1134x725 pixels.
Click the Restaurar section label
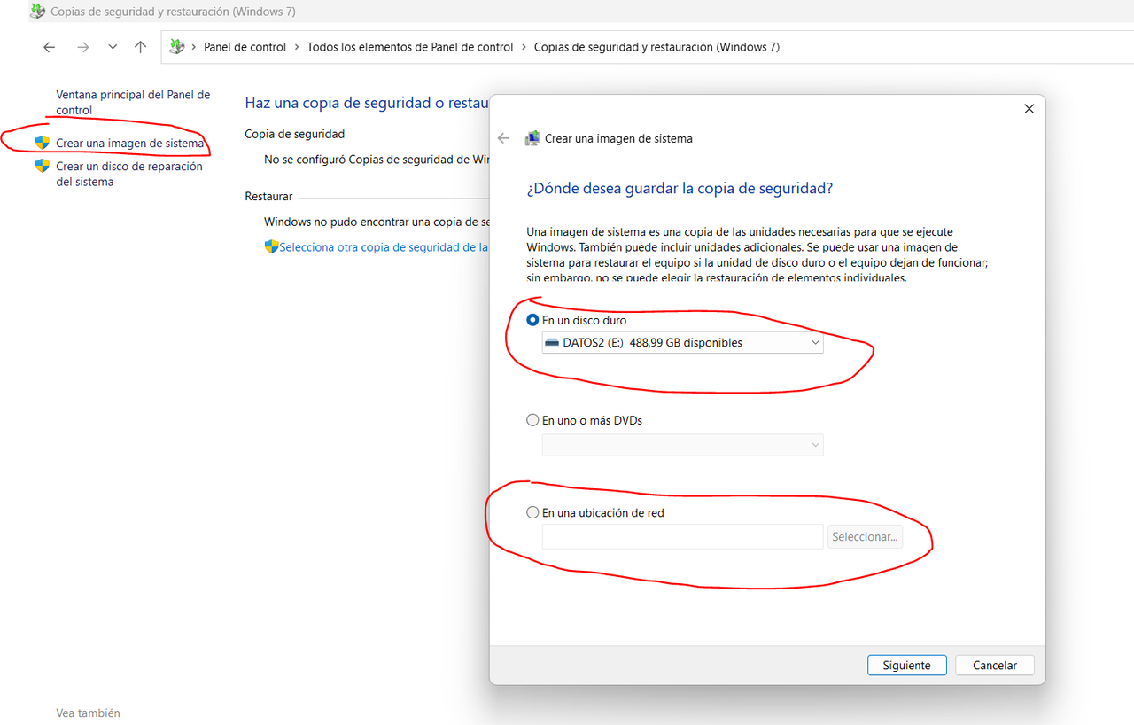[268, 196]
